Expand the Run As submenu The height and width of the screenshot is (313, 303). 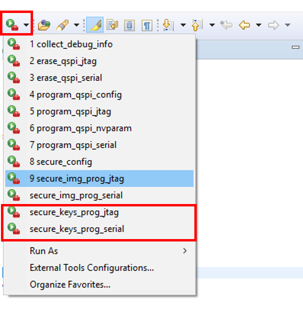click(100, 251)
